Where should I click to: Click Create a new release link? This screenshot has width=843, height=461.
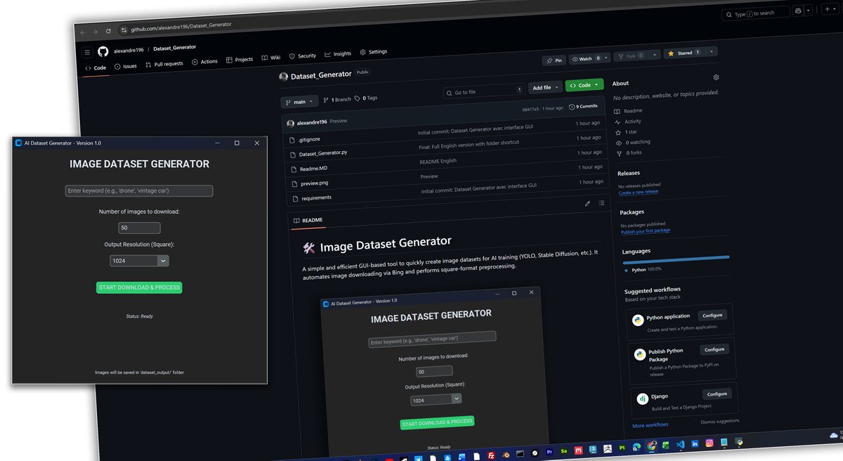click(x=639, y=192)
